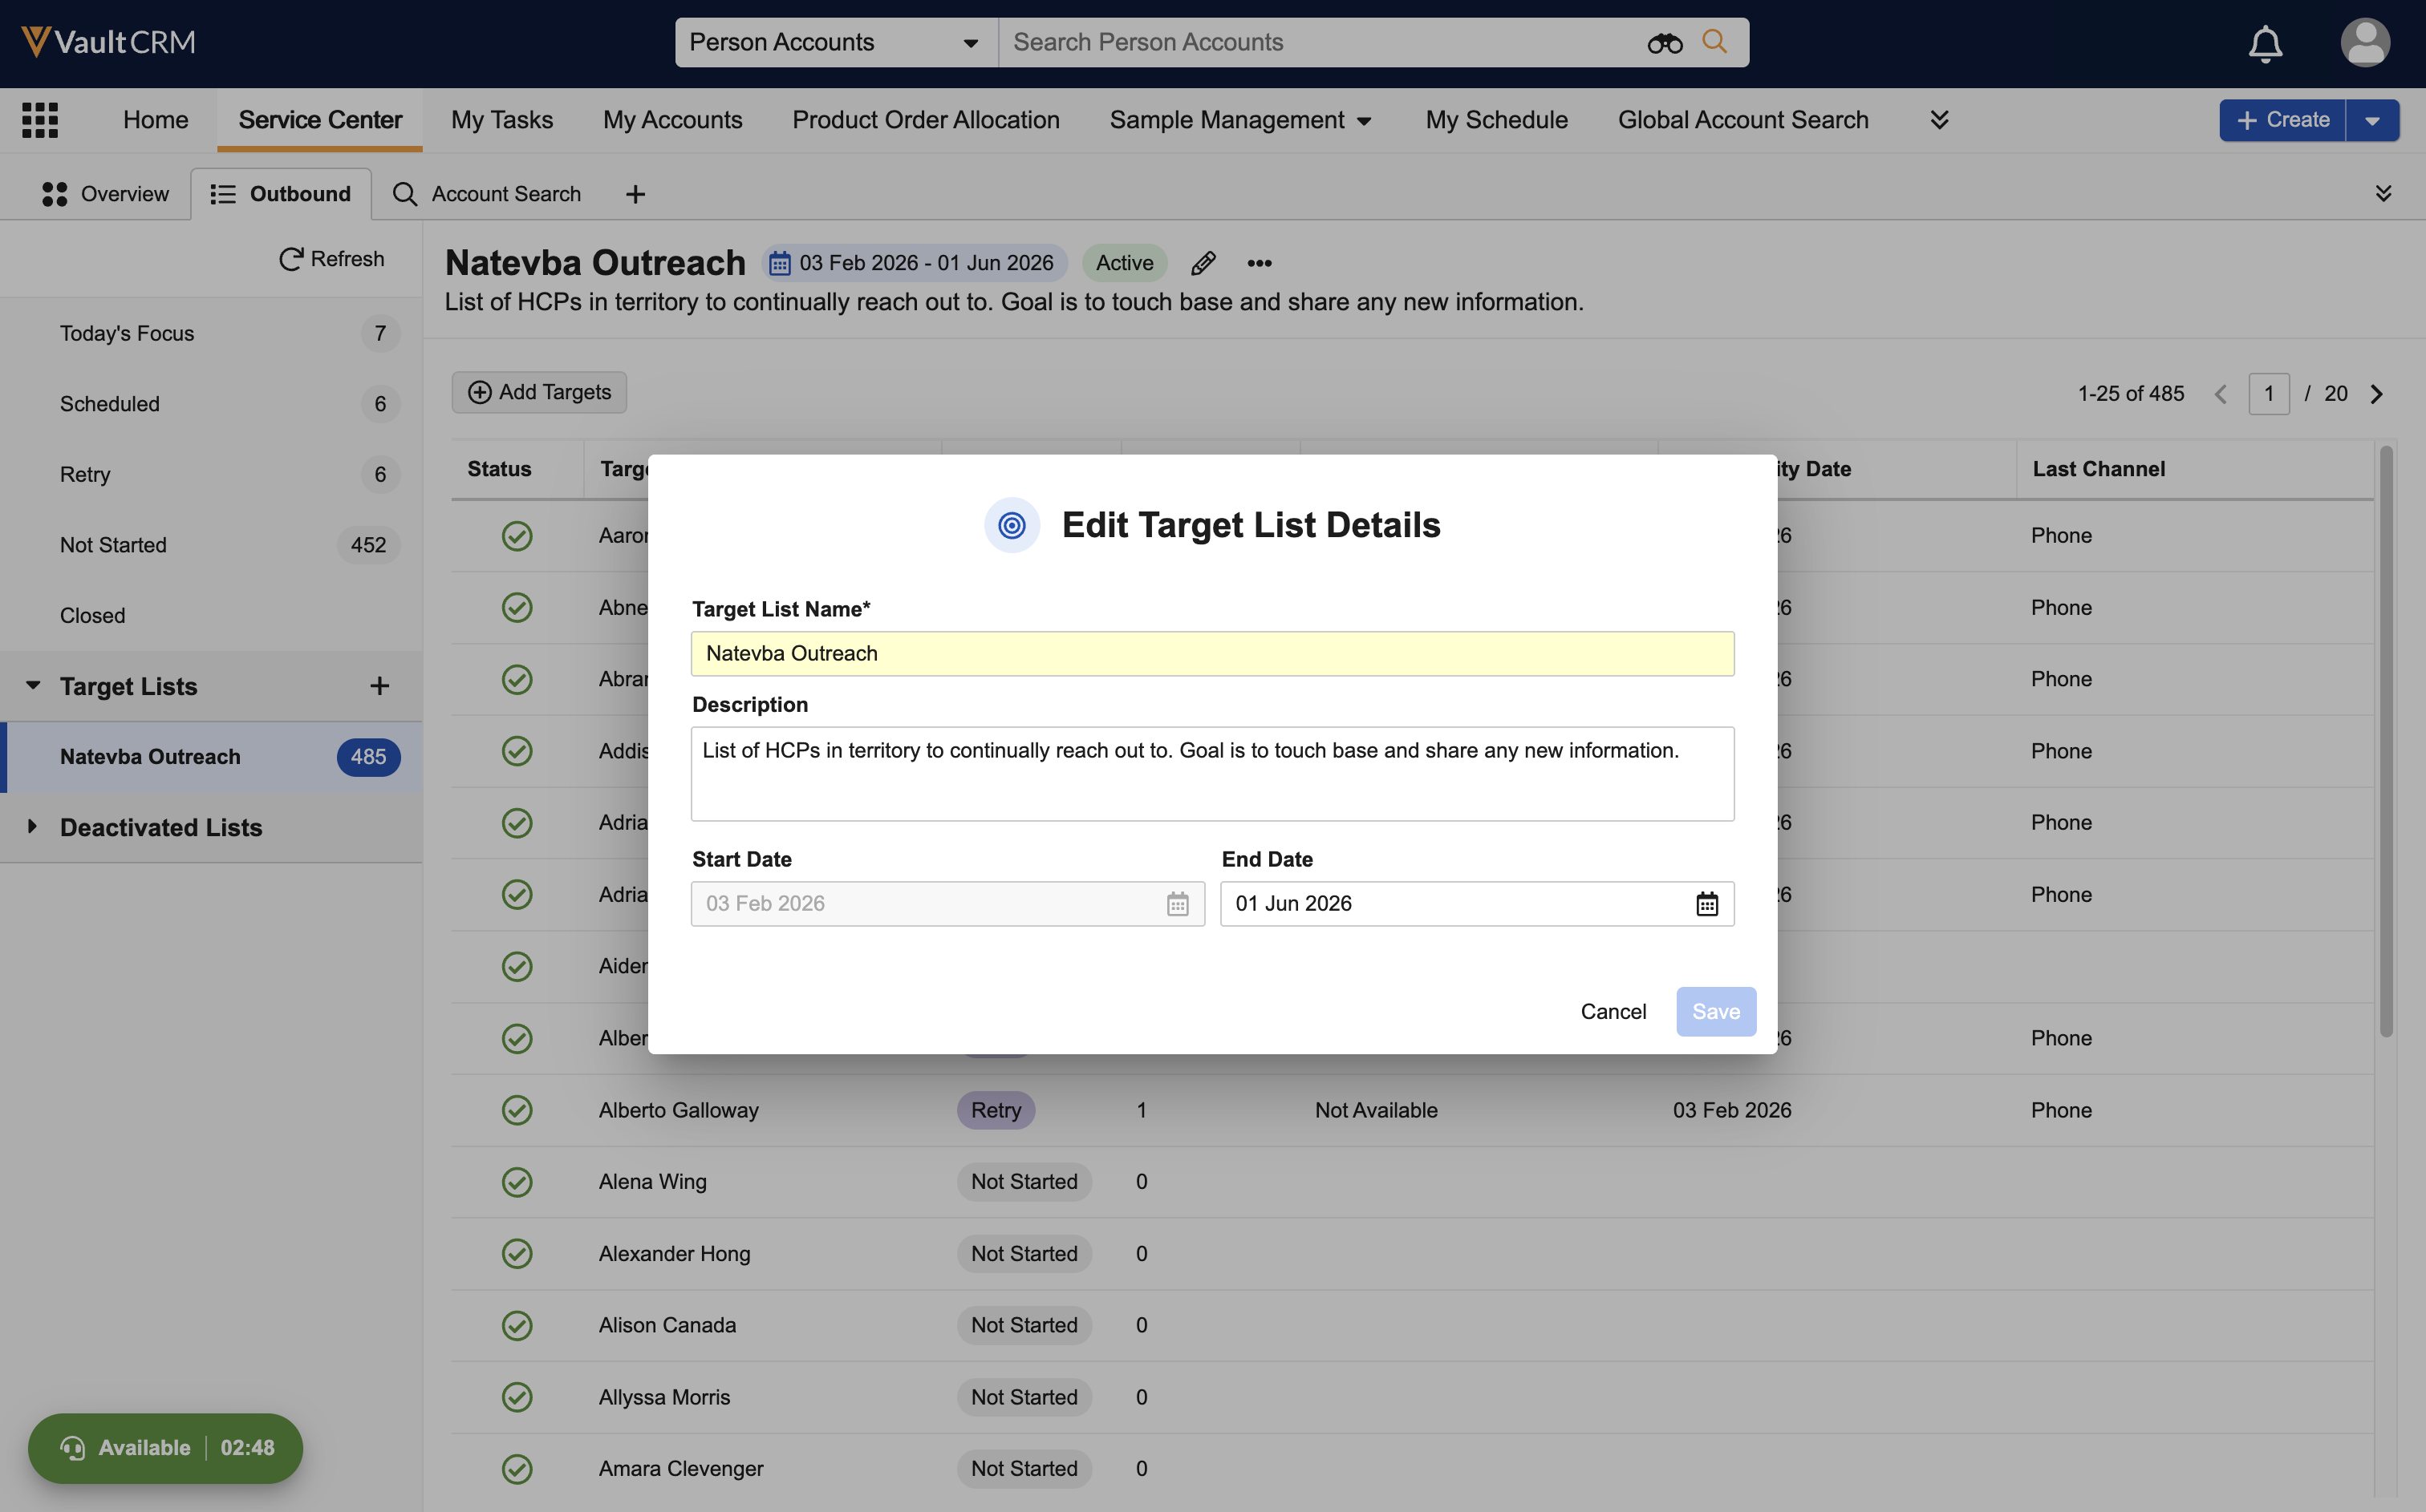
Task: Open the Person Accounts search scope dropdown
Action: (834, 43)
